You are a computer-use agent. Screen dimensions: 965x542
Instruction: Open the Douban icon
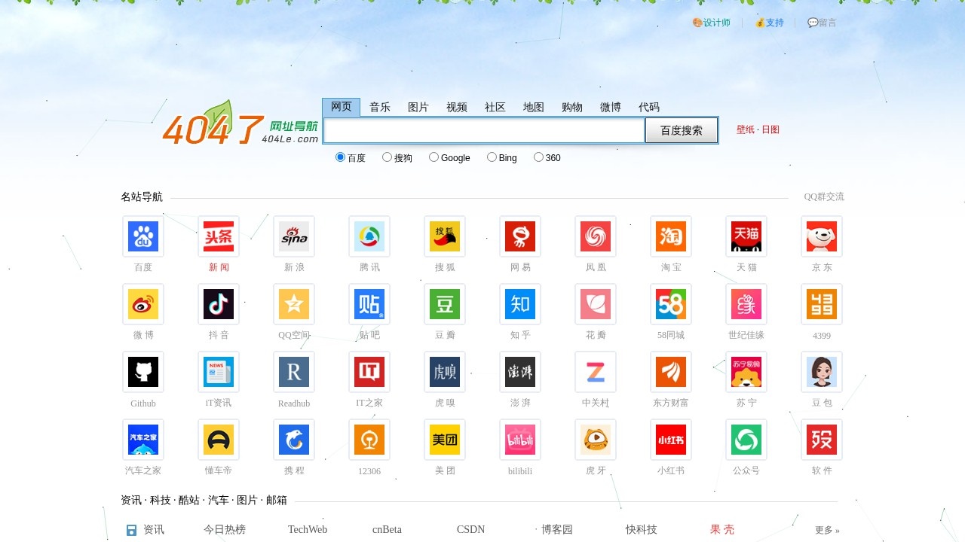[x=445, y=304]
